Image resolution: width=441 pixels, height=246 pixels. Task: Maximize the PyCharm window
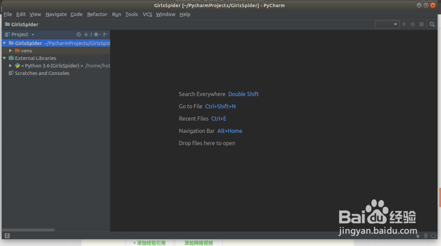point(426,5)
